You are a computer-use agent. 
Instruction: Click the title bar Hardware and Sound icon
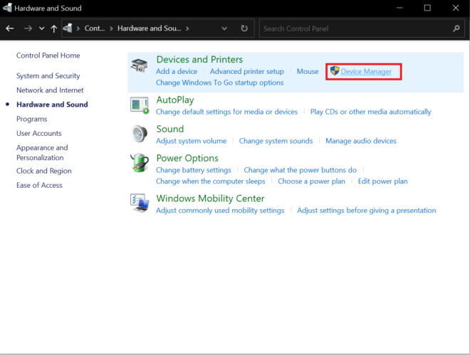point(8,8)
